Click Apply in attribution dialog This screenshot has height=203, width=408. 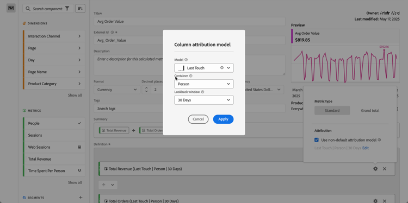tap(223, 119)
